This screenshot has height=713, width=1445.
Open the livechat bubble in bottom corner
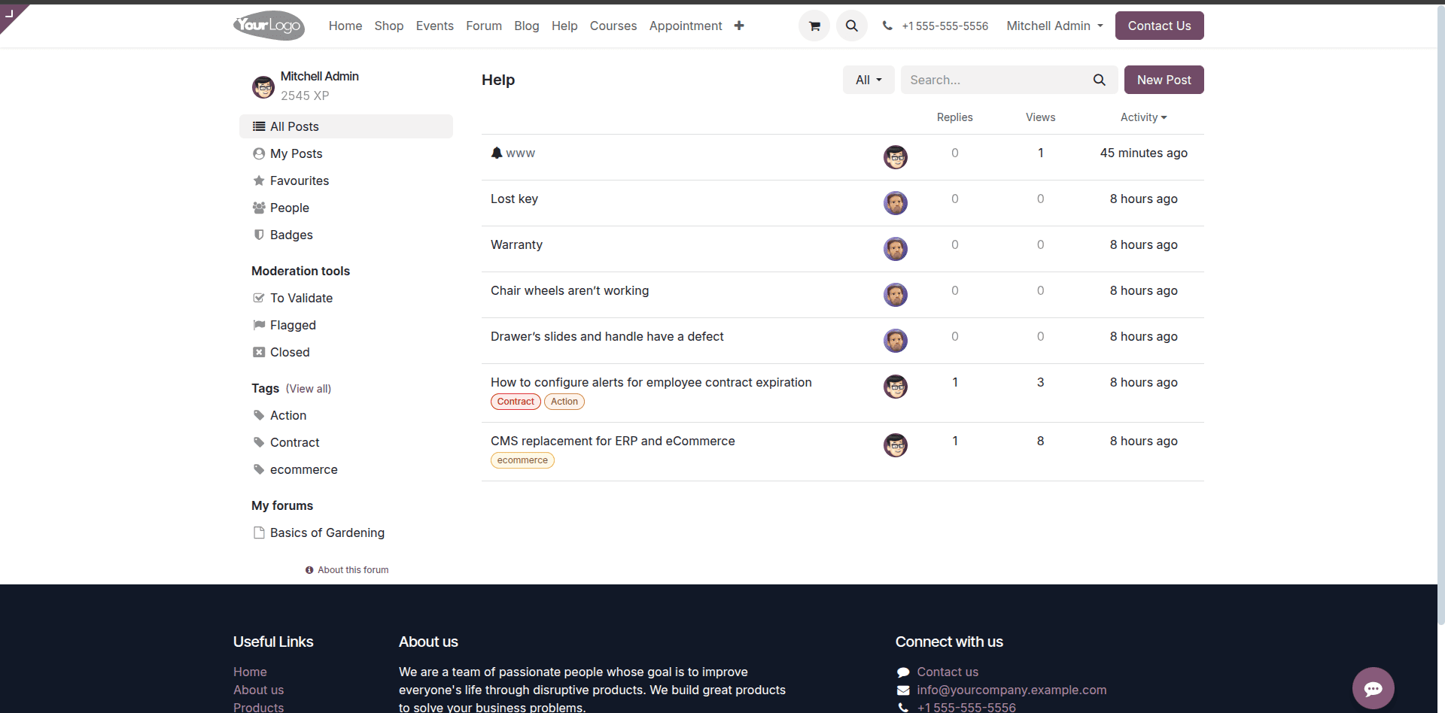point(1374,688)
